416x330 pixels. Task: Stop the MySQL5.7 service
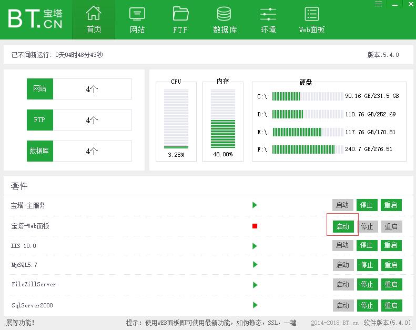tap(367, 265)
